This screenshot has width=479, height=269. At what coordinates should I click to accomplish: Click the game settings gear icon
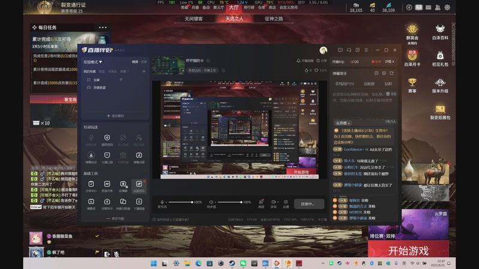(447, 7)
